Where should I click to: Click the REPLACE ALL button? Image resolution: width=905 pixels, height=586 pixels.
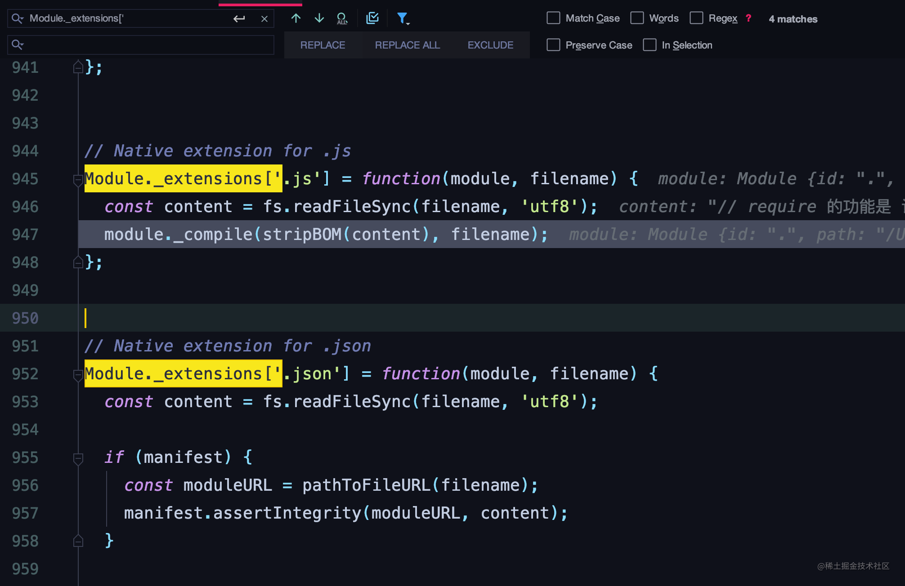pos(407,45)
